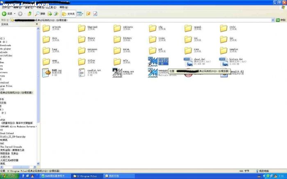Click the Start button on taskbar

[x=7, y=176]
